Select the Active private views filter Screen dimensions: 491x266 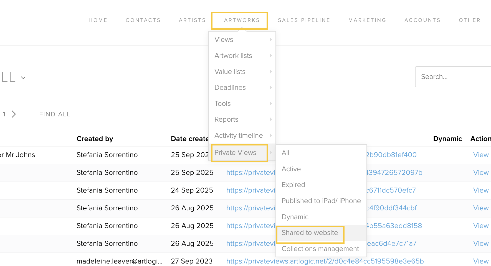tap(291, 169)
